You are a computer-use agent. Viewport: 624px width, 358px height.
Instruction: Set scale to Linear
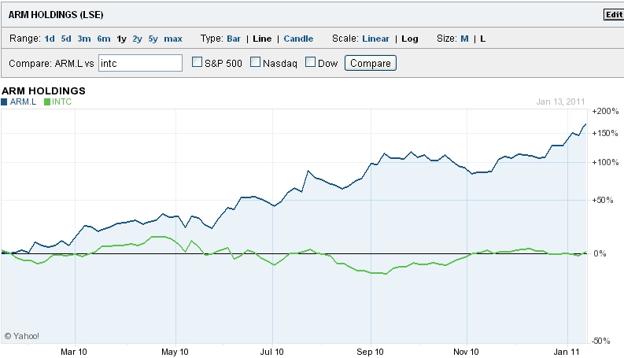[x=375, y=39]
